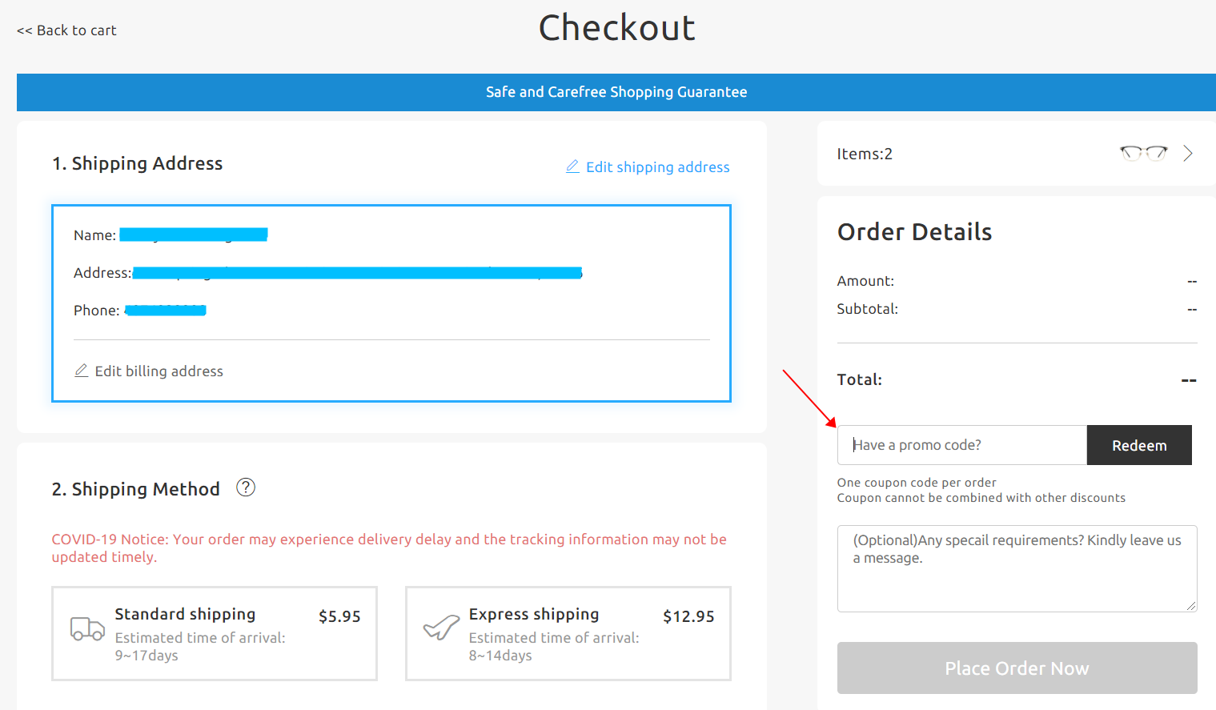Image resolution: width=1216 pixels, height=710 pixels.
Task: Click the pencil icon beside Edit billing address
Action: pyautogui.click(x=81, y=371)
